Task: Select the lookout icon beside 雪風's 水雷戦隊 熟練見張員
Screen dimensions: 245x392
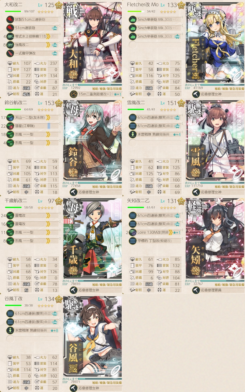Action: coord(133,134)
